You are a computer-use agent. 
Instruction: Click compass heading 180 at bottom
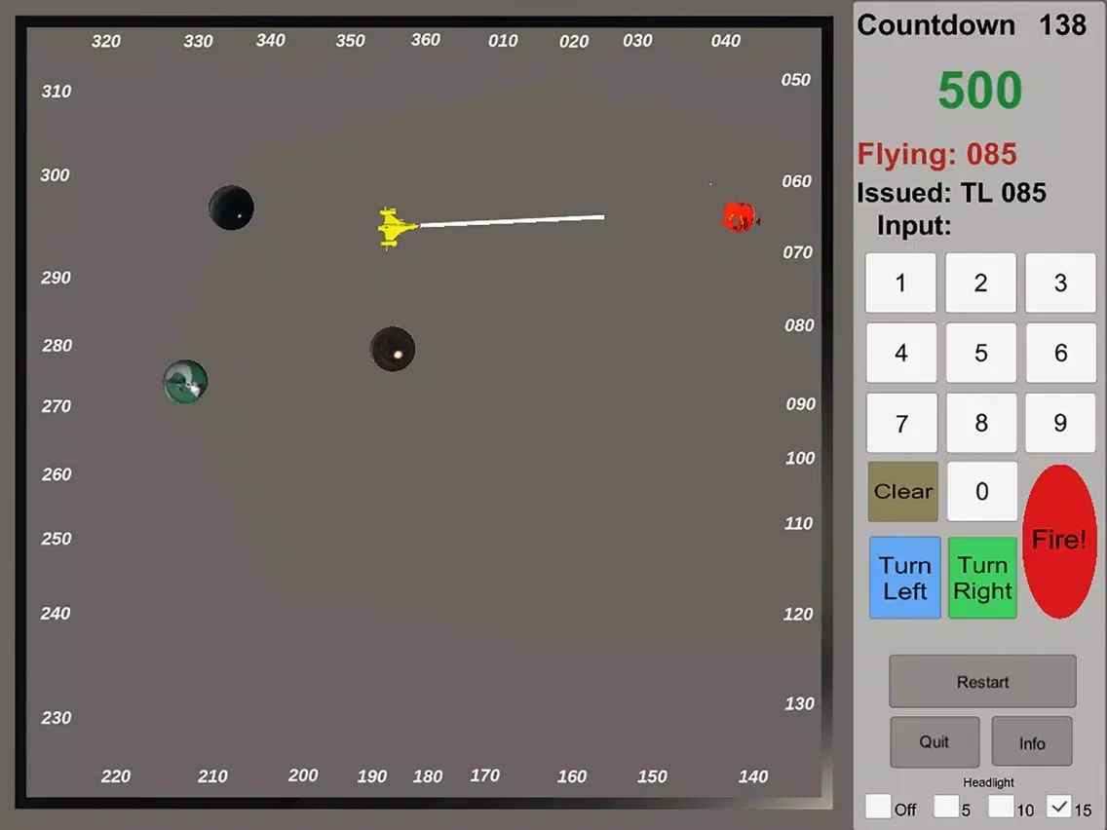428,776
